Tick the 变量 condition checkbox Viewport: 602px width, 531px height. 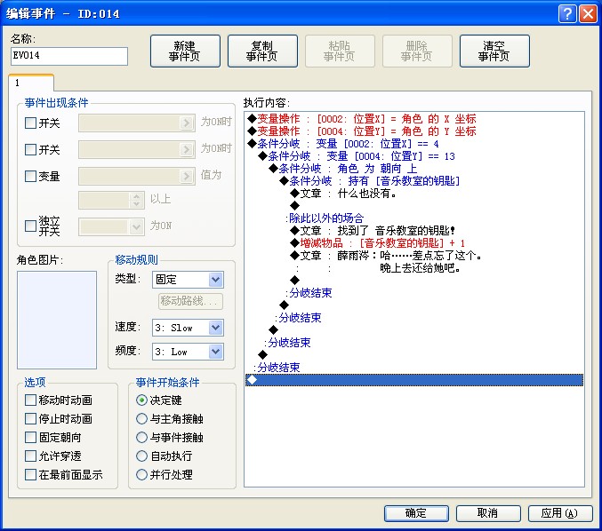tap(30, 177)
